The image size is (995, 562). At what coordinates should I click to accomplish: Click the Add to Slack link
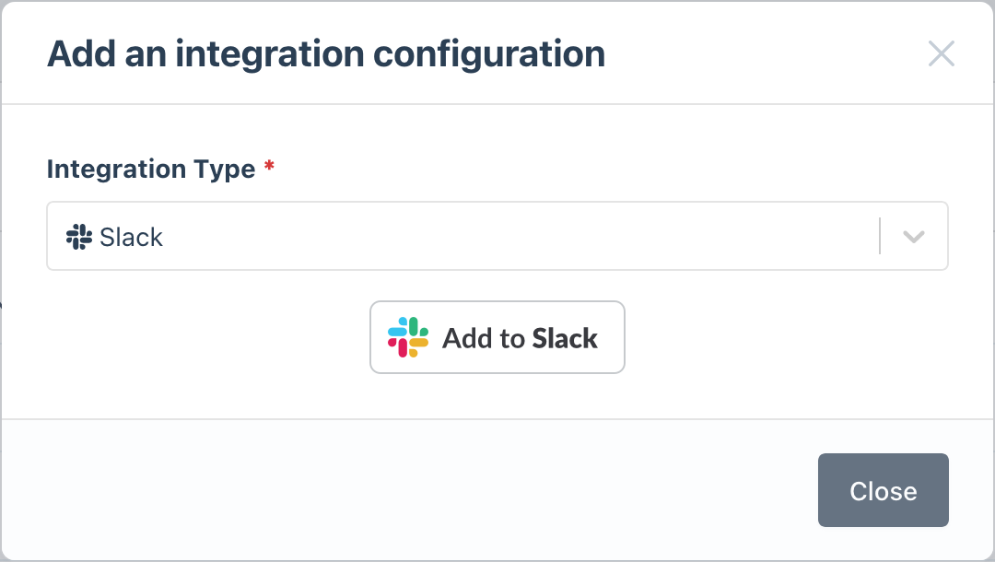497,337
